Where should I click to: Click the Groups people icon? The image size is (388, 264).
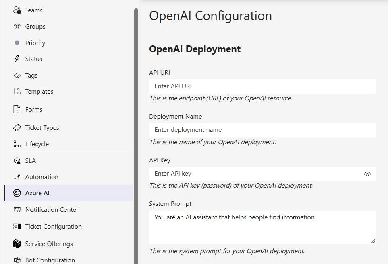click(17, 27)
